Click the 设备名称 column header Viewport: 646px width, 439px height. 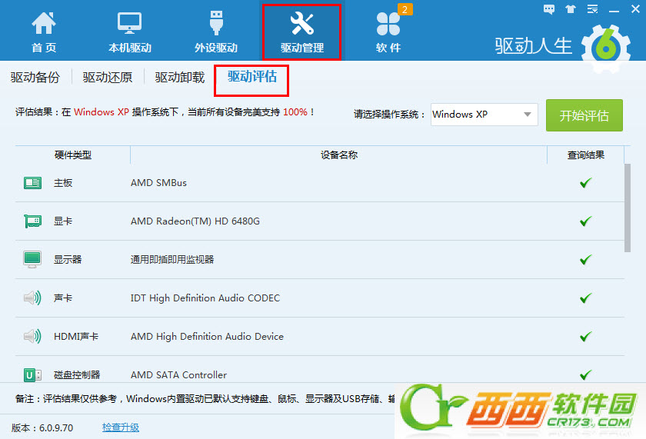[339, 155]
